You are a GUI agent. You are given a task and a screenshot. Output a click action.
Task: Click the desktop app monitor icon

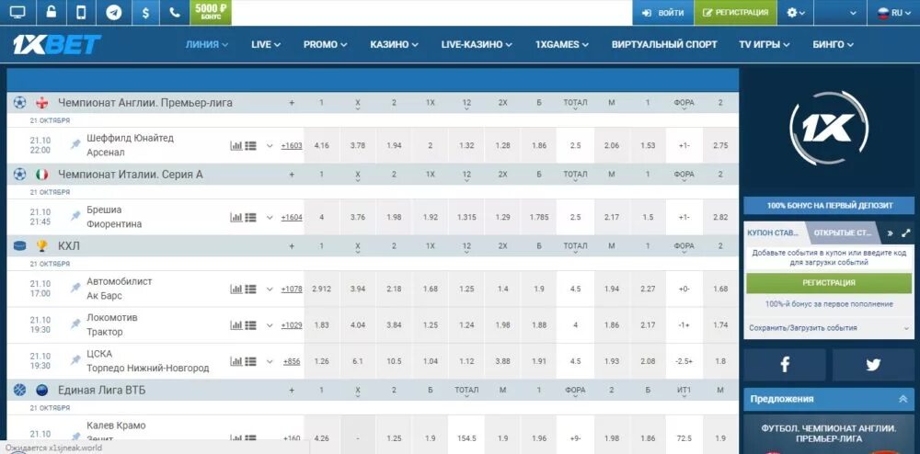click(x=17, y=12)
